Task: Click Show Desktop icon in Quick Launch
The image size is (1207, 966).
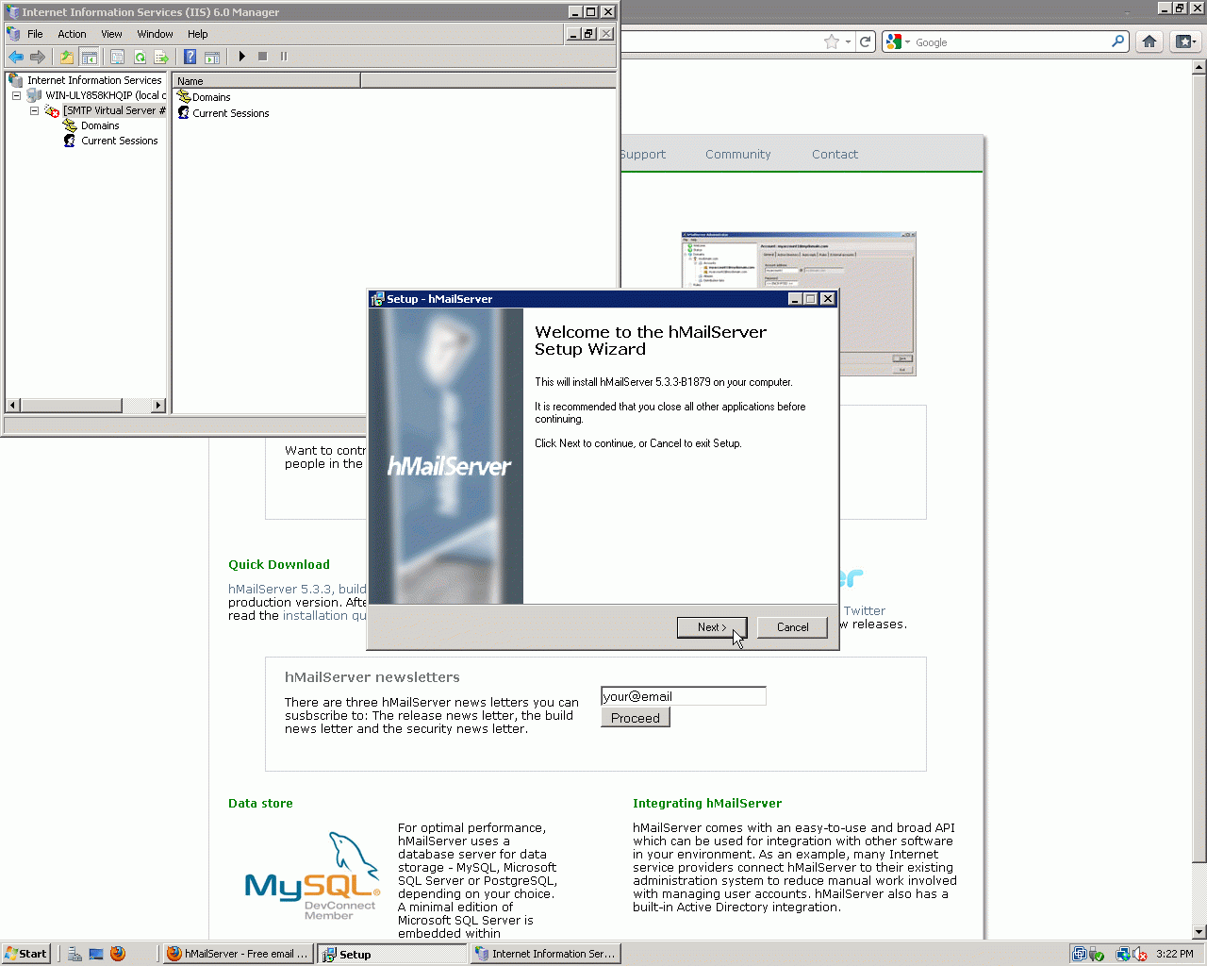Action: pyautogui.click(x=96, y=954)
